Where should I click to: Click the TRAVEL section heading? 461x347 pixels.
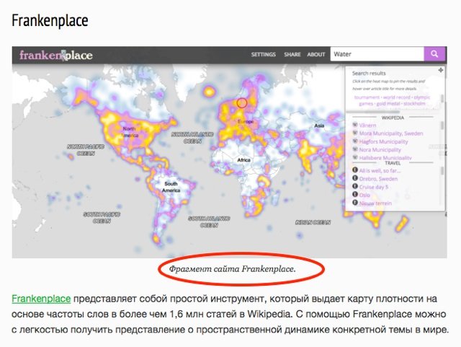pos(393,163)
